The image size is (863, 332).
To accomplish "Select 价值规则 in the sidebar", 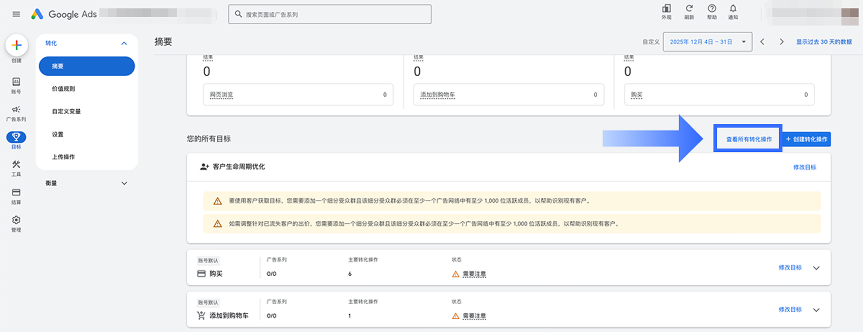I will pyautogui.click(x=63, y=89).
